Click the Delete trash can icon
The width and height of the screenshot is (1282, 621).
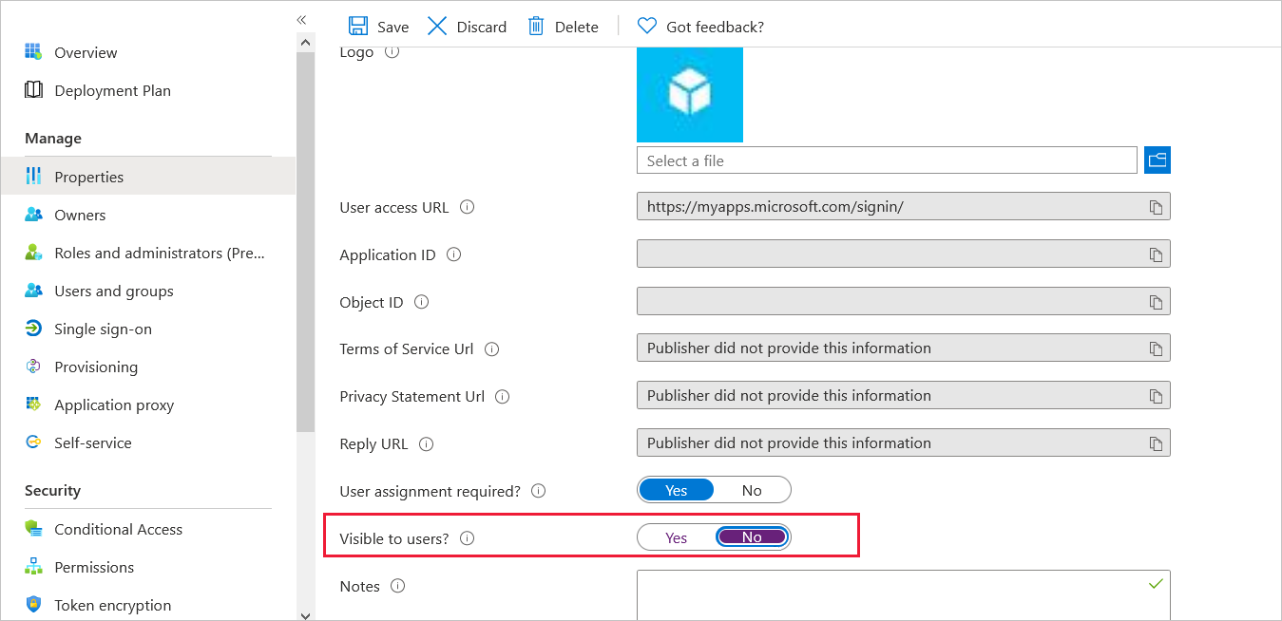(536, 27)
